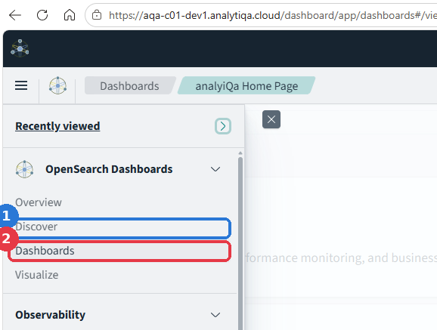Reload the page with the refresh icon
The height and width of the screenshot is (330, 437).
click(42, 15)
